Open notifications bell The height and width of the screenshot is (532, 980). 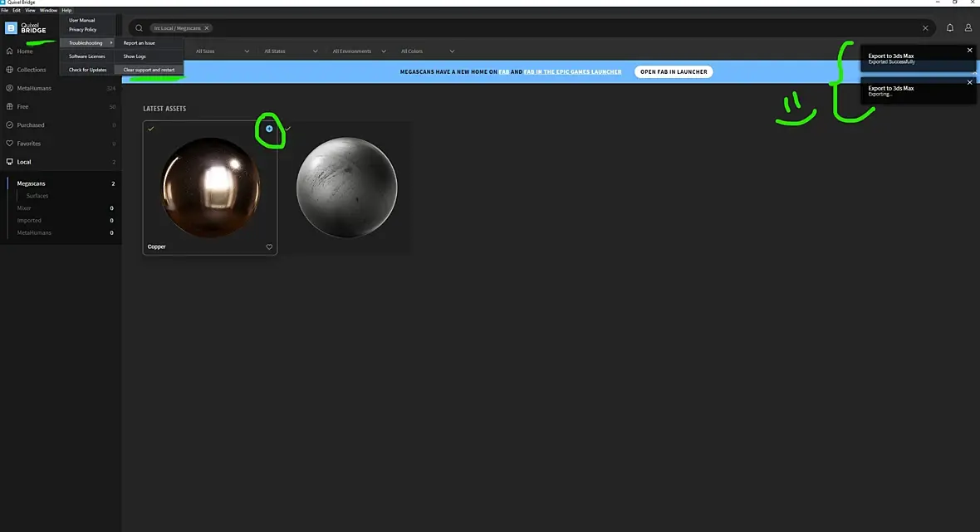949,28
